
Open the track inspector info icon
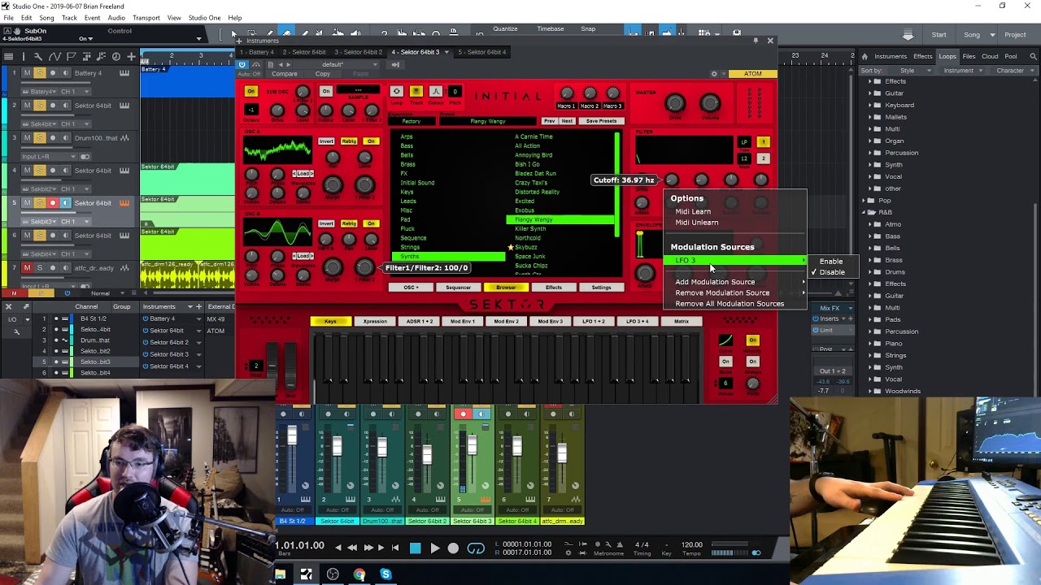23,57
